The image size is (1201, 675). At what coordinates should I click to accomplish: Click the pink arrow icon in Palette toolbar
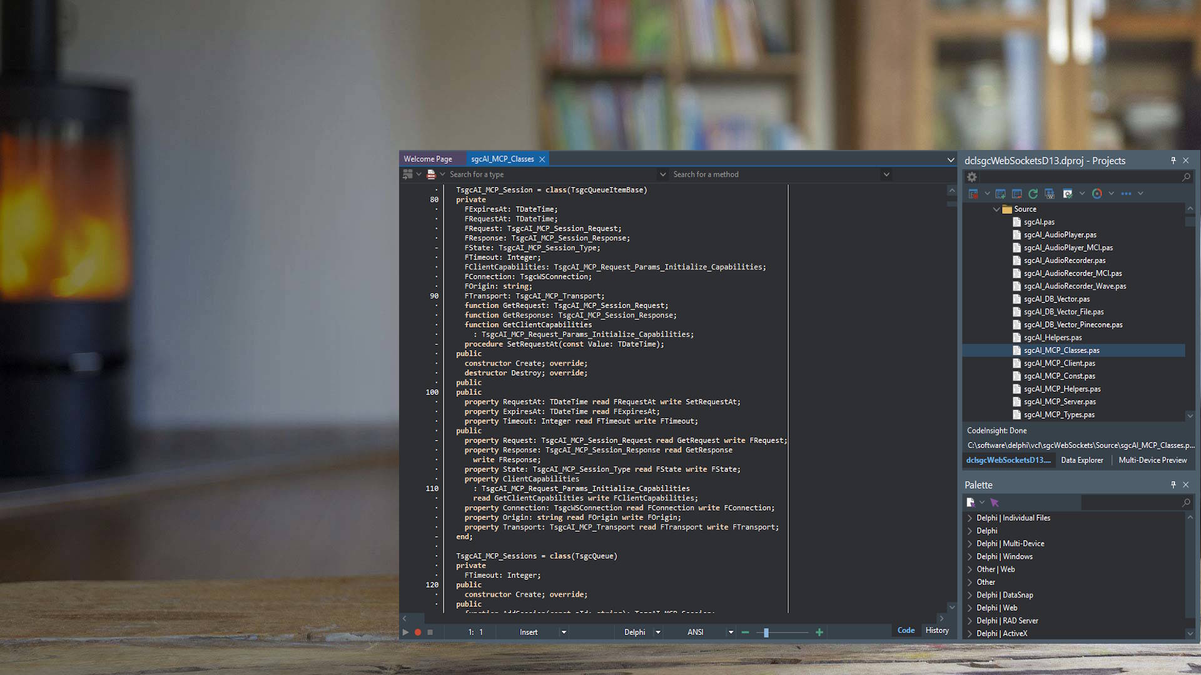pyautogui.click(x=995, y=502)
